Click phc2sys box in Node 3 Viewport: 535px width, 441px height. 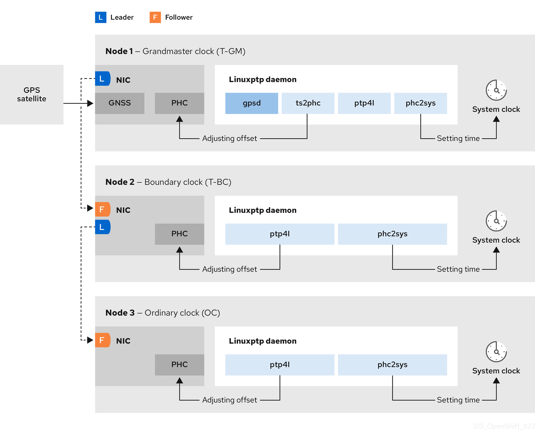(392, 365)
